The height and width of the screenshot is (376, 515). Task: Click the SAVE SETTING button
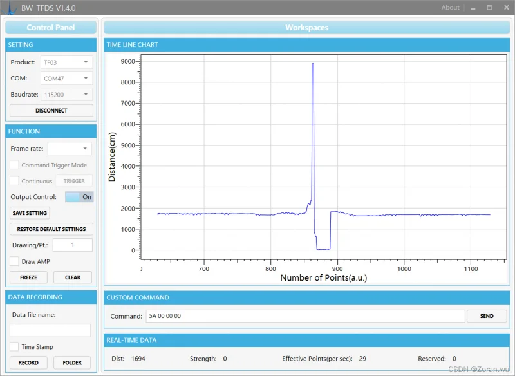click(30, 213)
